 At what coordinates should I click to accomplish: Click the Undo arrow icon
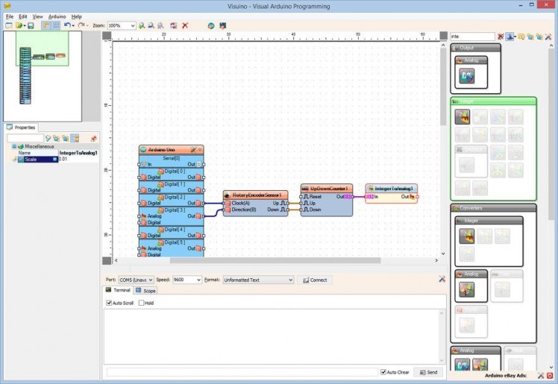[x=66, y=25]
